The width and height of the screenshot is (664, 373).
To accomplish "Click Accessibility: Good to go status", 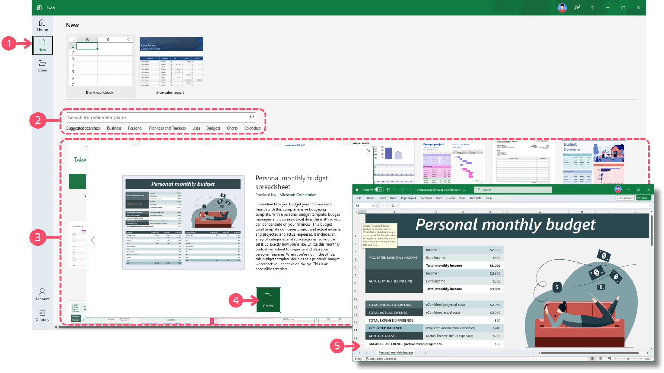I will point(381,359).
